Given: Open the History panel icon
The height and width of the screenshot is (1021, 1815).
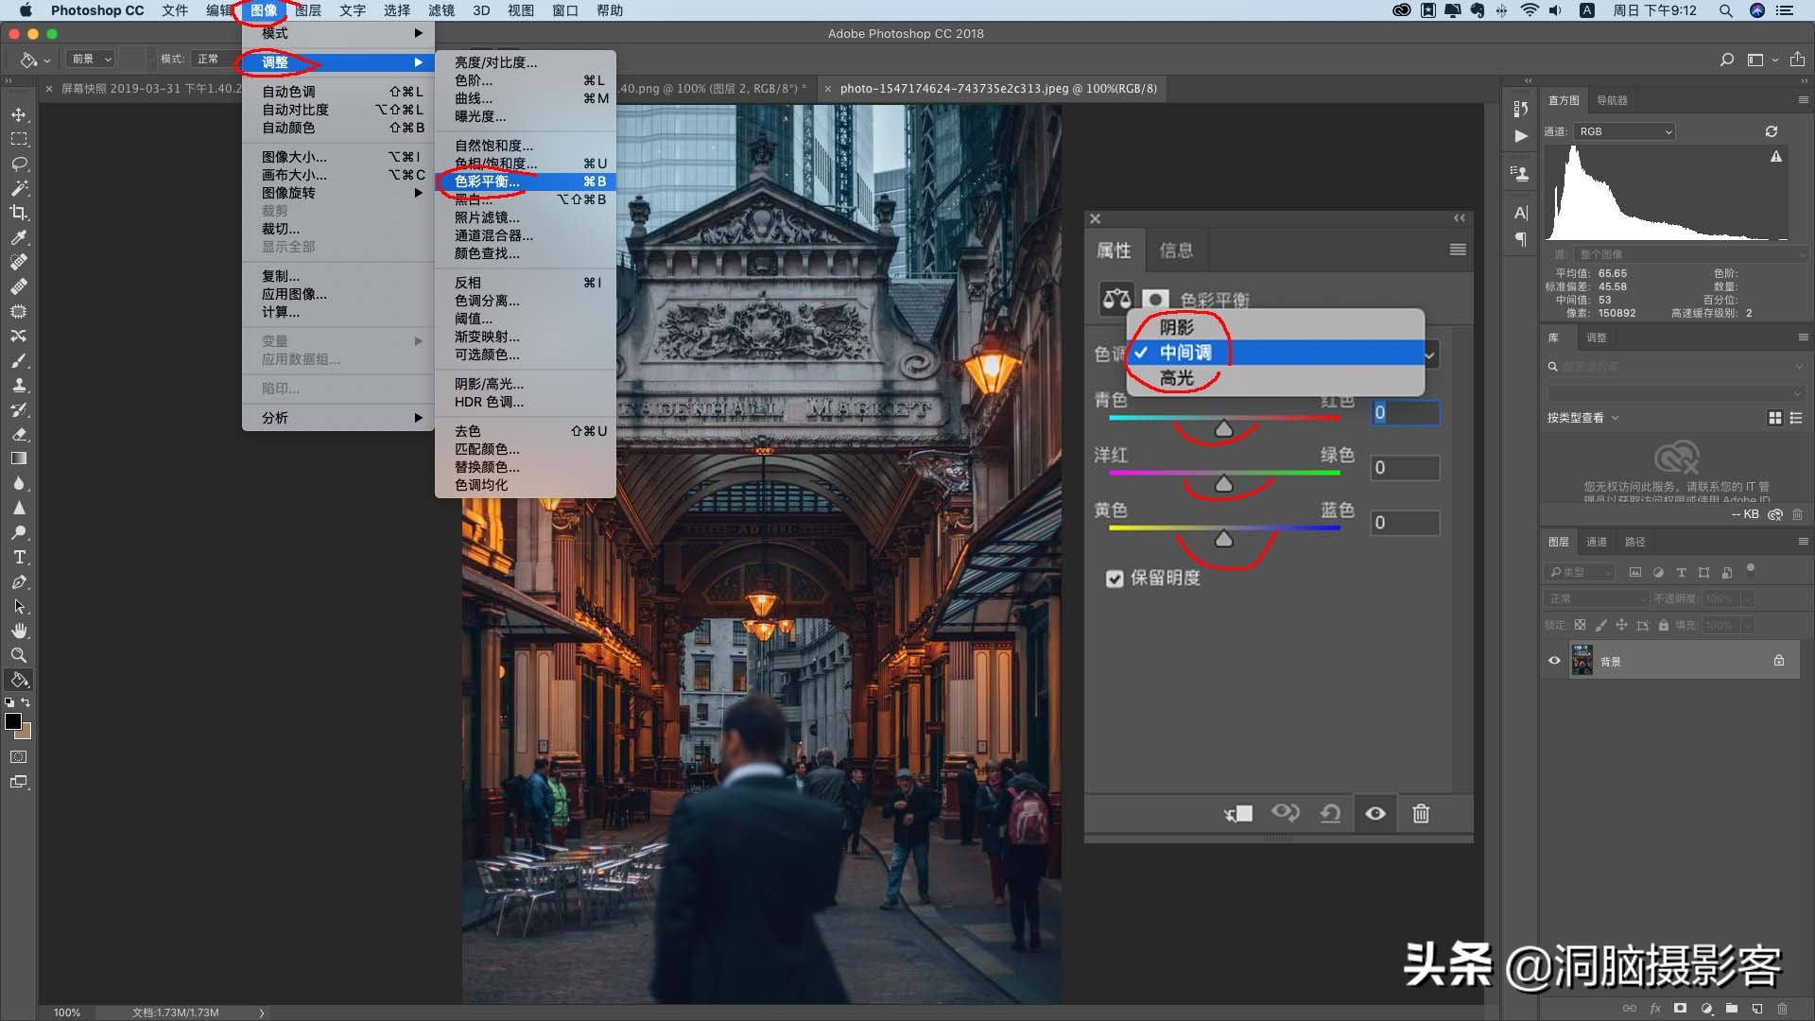Looking at the screenshot, I should click(x=1520, y=108).
